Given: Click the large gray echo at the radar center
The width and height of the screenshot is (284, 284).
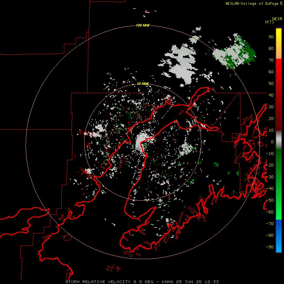Looking at the screenshot, I should coord(142,142).
